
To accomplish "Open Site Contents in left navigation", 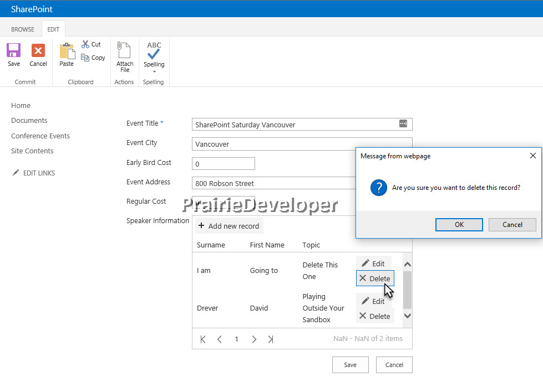I will [32, 151].
